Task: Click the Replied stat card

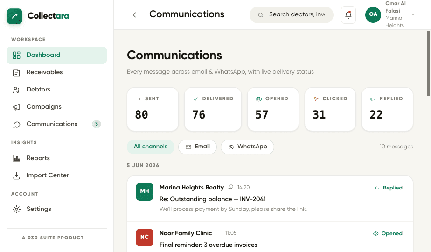Action: point(387,109)
